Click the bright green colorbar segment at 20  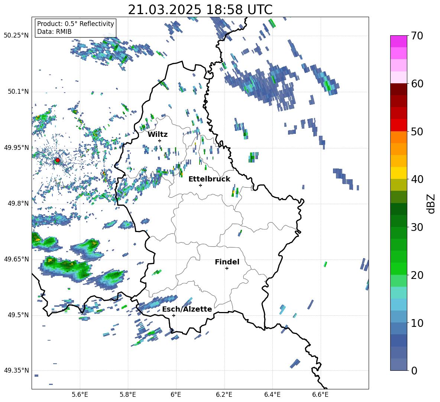click(x=399, y=268)
